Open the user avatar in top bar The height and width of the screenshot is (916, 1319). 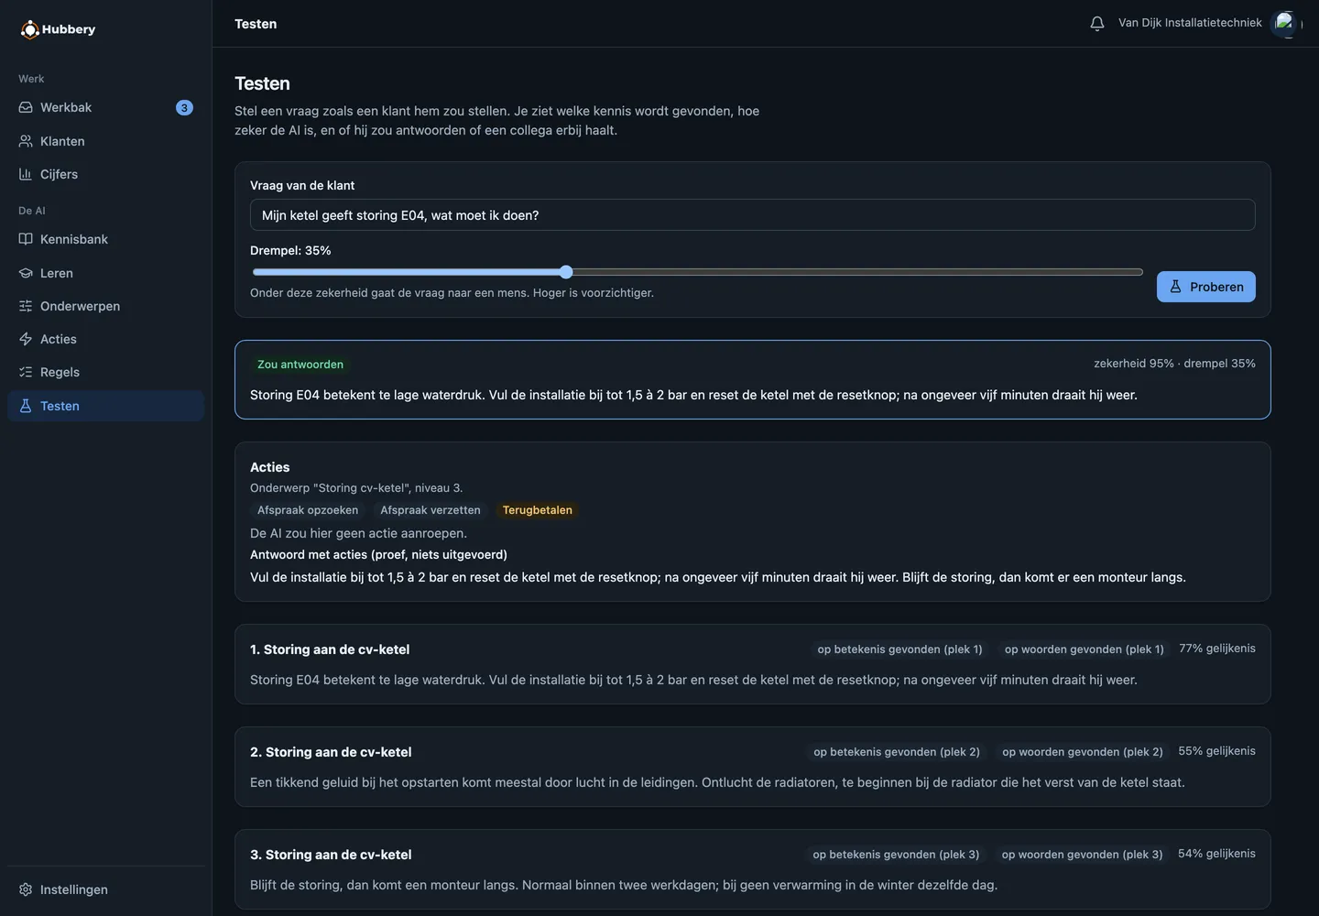(x=1285, y=24)
